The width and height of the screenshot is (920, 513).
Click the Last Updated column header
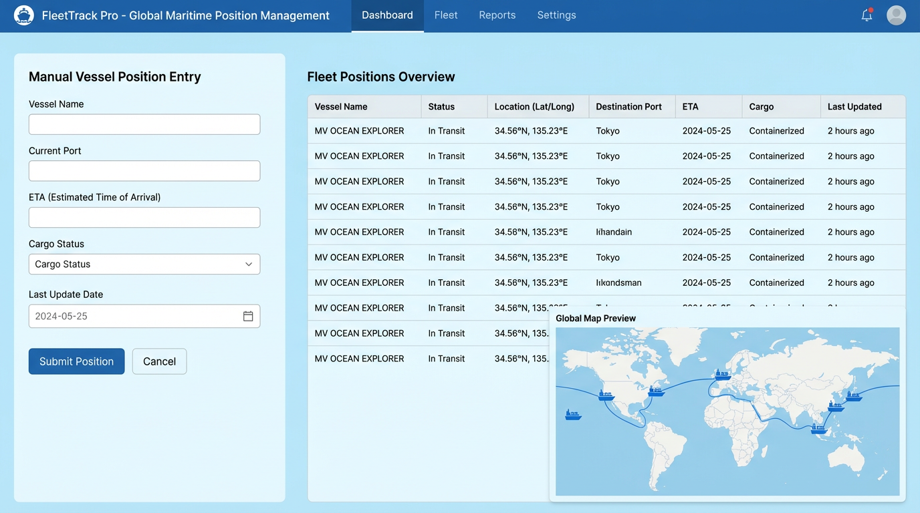854,107
